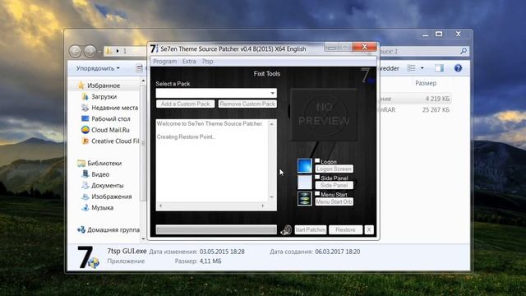The height and width of the screenshot is (296, 526).
Task: Click the Logon Screen preview thumbnail icon
Action: 305,166
